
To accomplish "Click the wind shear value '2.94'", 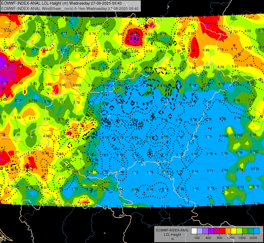I will [237, 118].
